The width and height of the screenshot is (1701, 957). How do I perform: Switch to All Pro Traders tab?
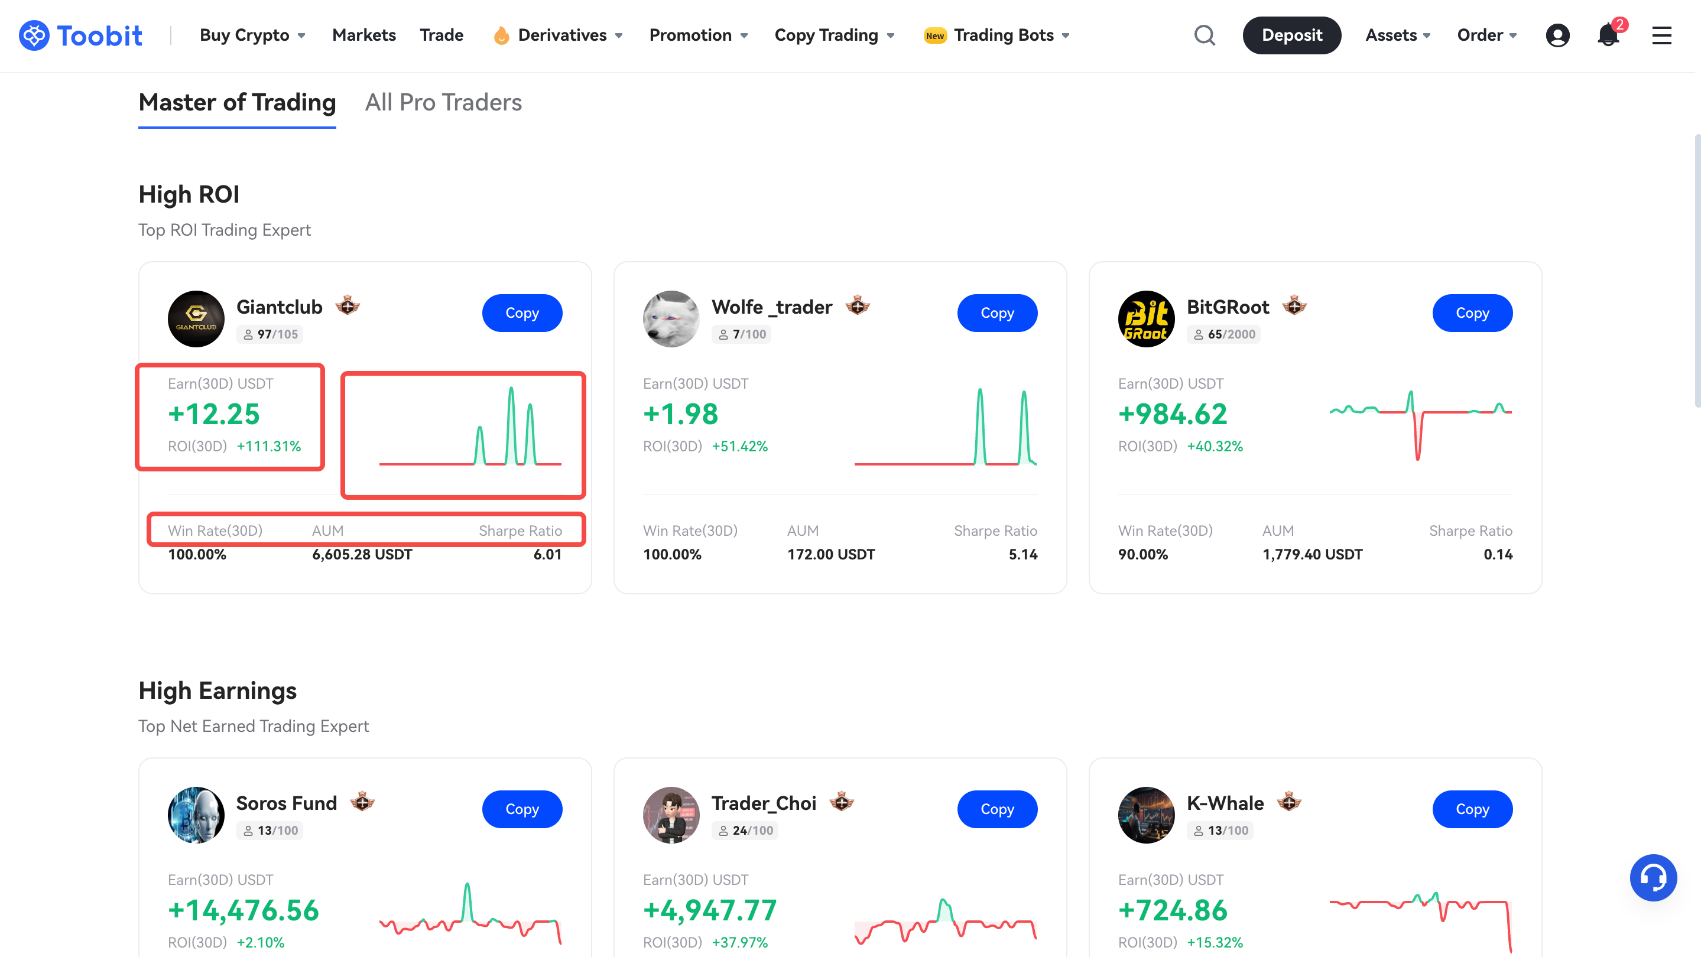click(443, 102)
